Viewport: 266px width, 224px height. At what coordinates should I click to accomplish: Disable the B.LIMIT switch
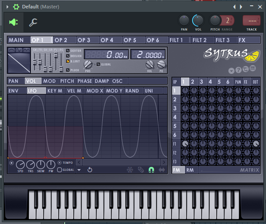tap(68, 61)
